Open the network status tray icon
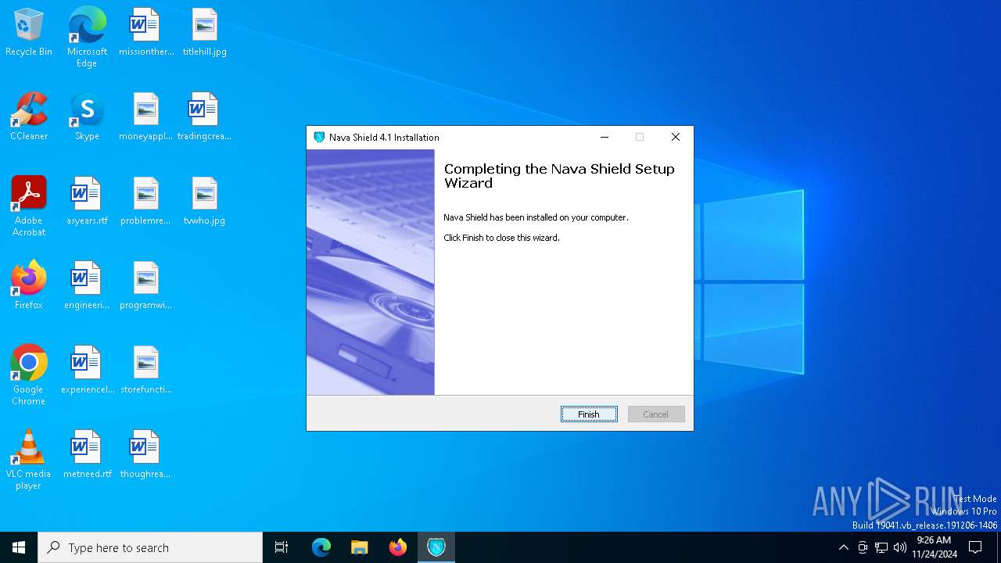Viewport: 1001px width, 563px height. pos(881,547)
